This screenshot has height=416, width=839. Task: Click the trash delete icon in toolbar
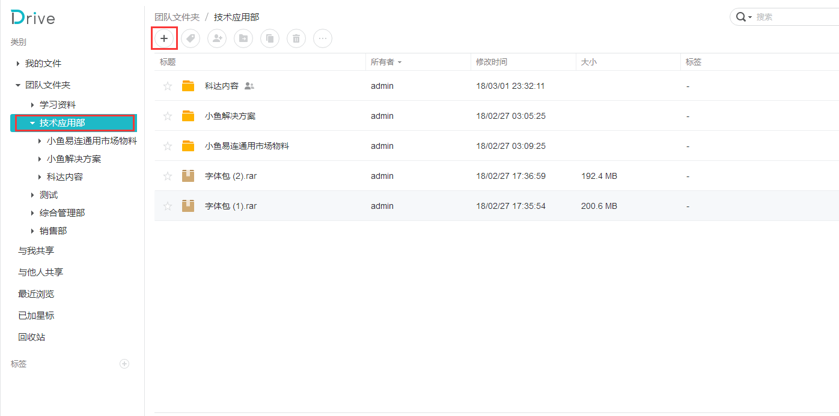click(x=296, y=38)
